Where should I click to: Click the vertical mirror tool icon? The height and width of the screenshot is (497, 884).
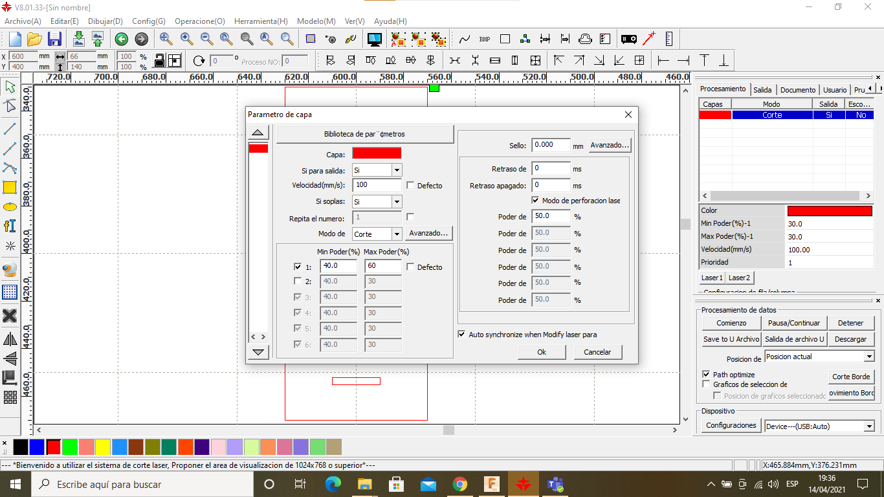tap(10, 358)
